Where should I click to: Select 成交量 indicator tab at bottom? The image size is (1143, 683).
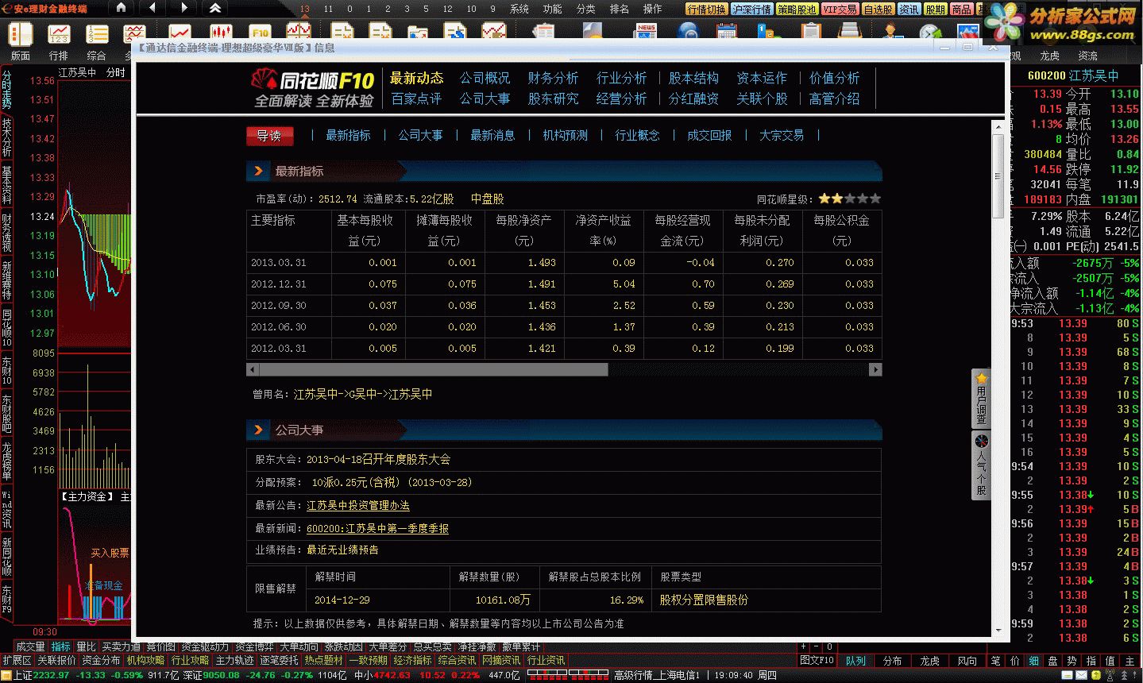coord(30,647)
